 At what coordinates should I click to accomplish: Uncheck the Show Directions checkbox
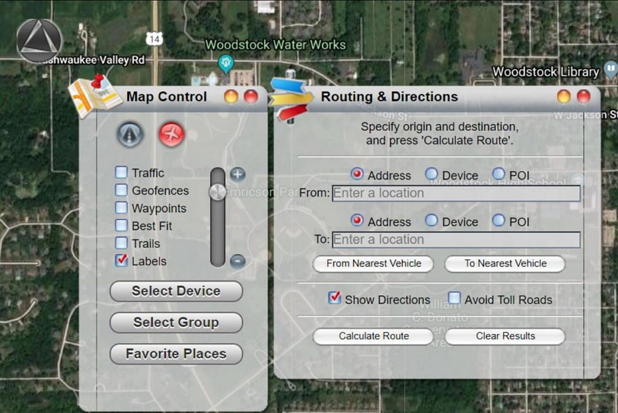tap(334, 298)
